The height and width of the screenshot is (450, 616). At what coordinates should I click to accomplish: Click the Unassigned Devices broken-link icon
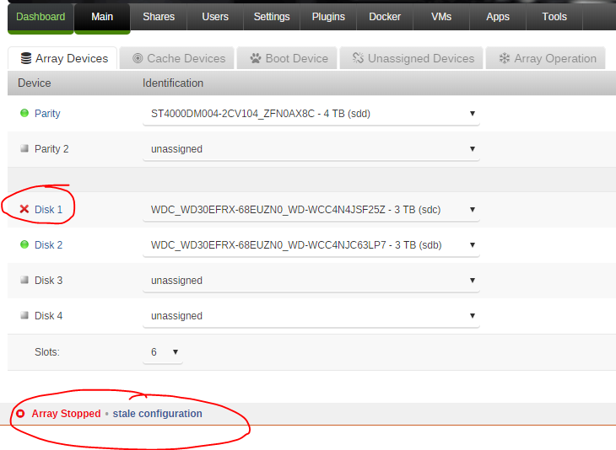[x=358, y=58]
